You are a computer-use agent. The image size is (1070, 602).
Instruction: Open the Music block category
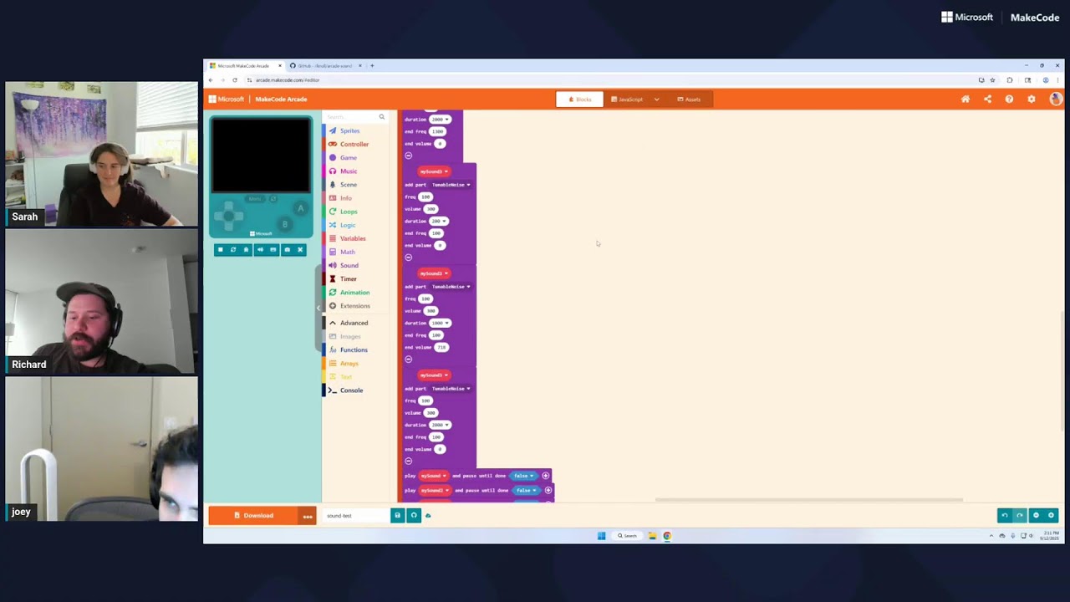(x=348, y=171)
